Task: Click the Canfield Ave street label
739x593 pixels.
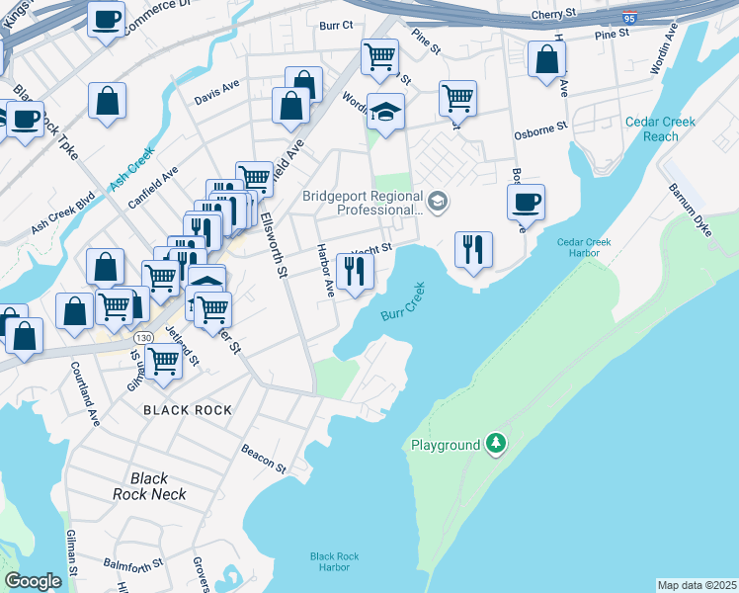Action: [x=153, y=188]
